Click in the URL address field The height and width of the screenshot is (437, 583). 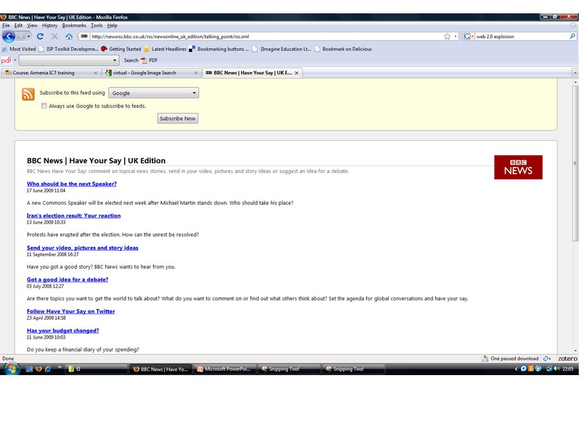pyautogui.click(x=266, y=36)
